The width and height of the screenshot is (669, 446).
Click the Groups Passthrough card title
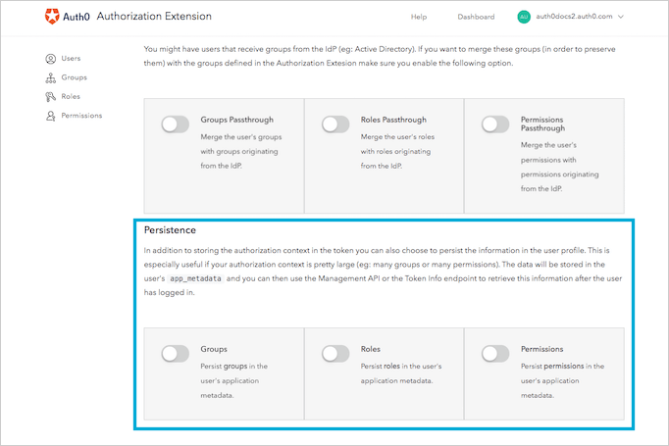[236, 120]
